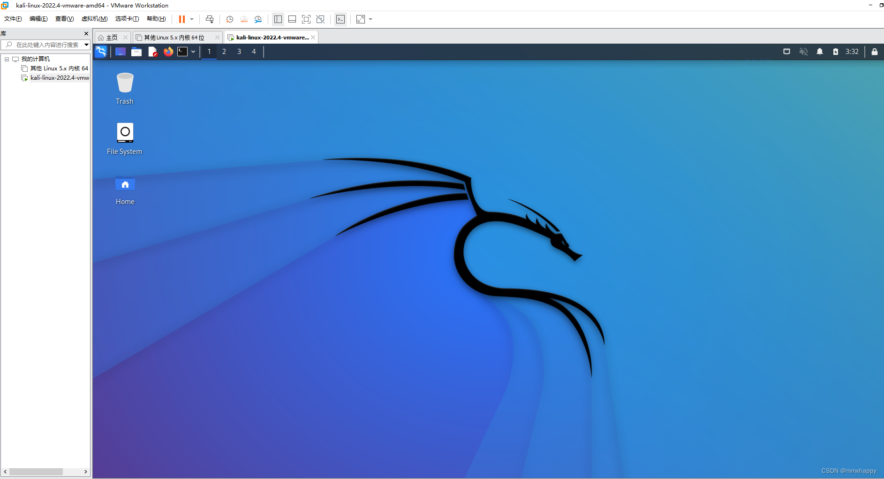Select the Trash desktop icon

tap(125, 89)
